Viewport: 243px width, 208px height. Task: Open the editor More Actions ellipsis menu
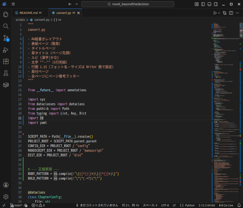click(238, 13)
